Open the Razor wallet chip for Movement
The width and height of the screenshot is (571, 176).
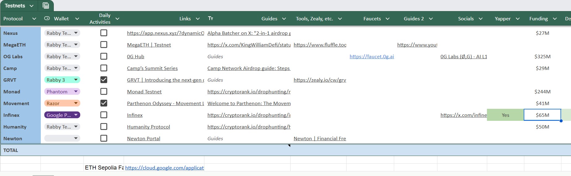(x=62, y=103)
